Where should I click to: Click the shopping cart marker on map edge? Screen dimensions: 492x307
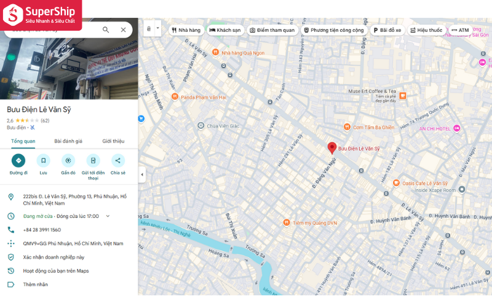tap(141, 119)
